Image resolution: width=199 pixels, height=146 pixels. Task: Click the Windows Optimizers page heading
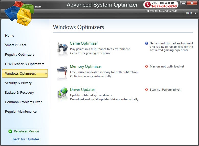click(79, 27)
